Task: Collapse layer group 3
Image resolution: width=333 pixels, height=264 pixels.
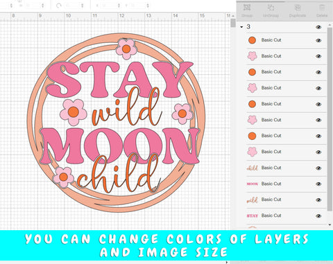Action: (x=241, y=27)
